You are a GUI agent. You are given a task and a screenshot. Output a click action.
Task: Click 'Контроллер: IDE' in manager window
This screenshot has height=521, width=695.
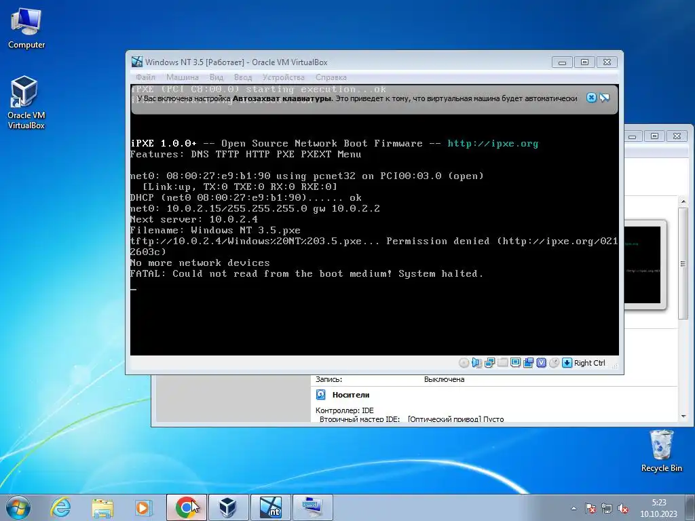344,410
